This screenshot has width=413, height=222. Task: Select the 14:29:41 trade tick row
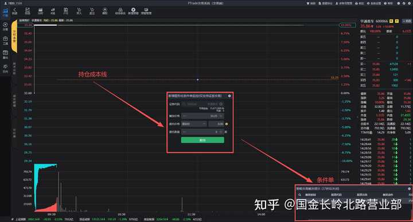coord(385,179)
